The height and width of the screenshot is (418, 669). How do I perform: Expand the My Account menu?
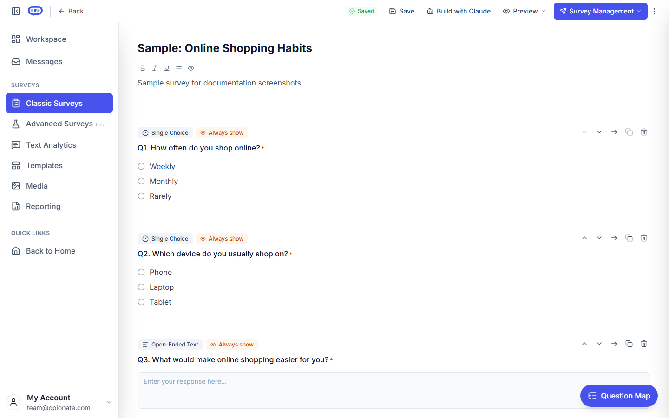[59, 402]
